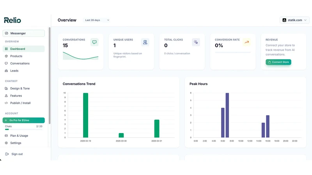This screenshot has width=312, height=175.
Task: Click the 6:00 bar in Peak Hours
Action: [223, 122]
